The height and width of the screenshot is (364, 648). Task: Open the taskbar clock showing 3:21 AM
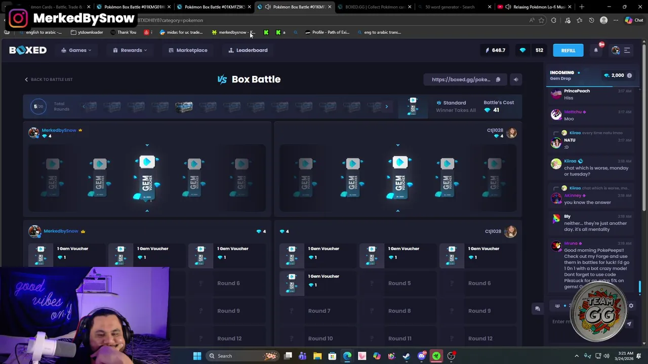pyautogui.click(x=626, y=356)
